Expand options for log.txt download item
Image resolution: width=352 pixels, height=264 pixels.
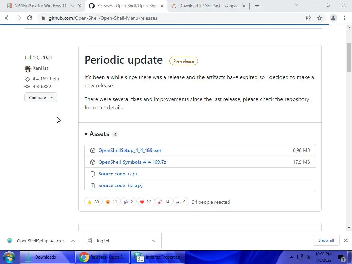[x=153, y=241]
